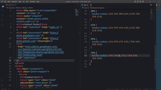Open the Manage gear in activity bar
Screen dimensions: 161x90
tap(3, 85)
